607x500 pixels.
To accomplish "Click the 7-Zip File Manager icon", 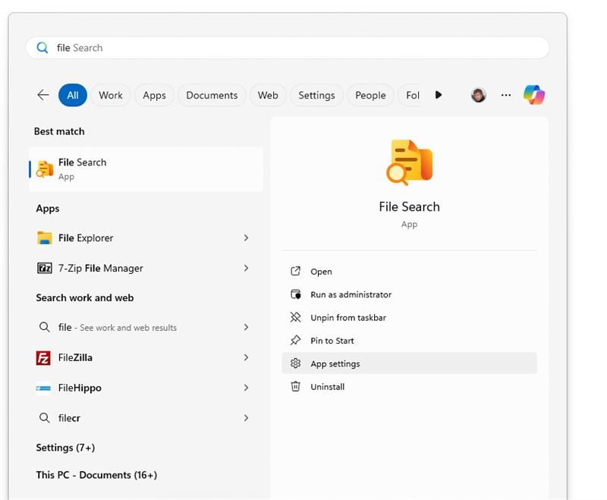I will [x=45, y=268].
